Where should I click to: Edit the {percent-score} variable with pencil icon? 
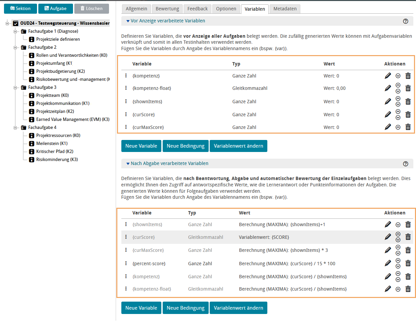click(x=388, y=263)
